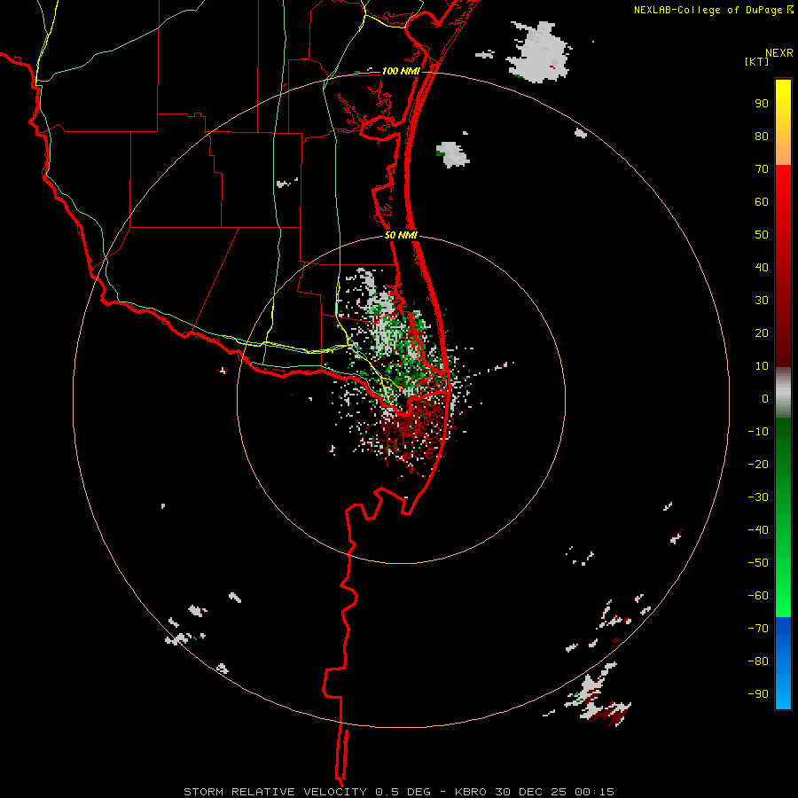798x798 pixels.
Task: Click the positive 90 value on velocity scale
Action: tap(762, 104)
